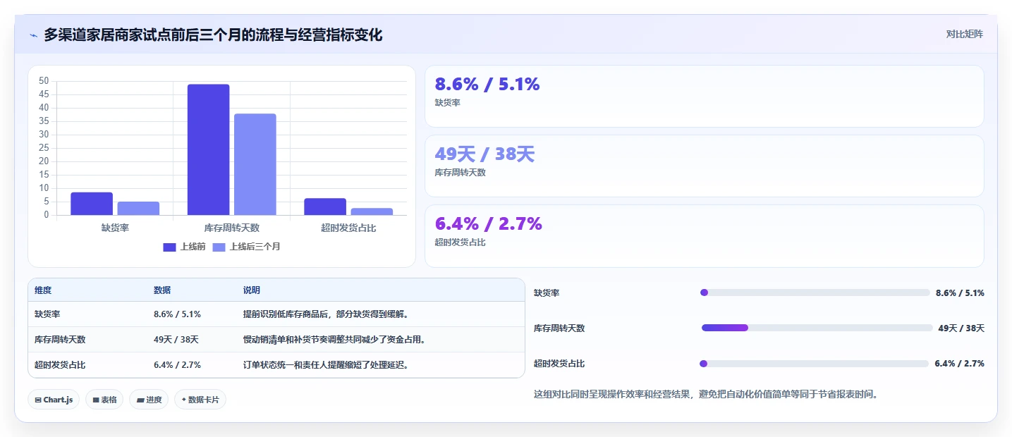The image size is (1012, 437).
Task: Click the 库存周转天数 x-axis label
Action: point(231,228)
